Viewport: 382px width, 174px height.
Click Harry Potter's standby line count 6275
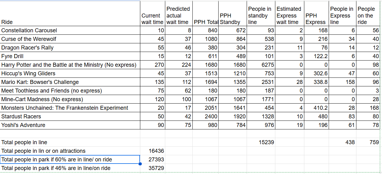[261, 65]
